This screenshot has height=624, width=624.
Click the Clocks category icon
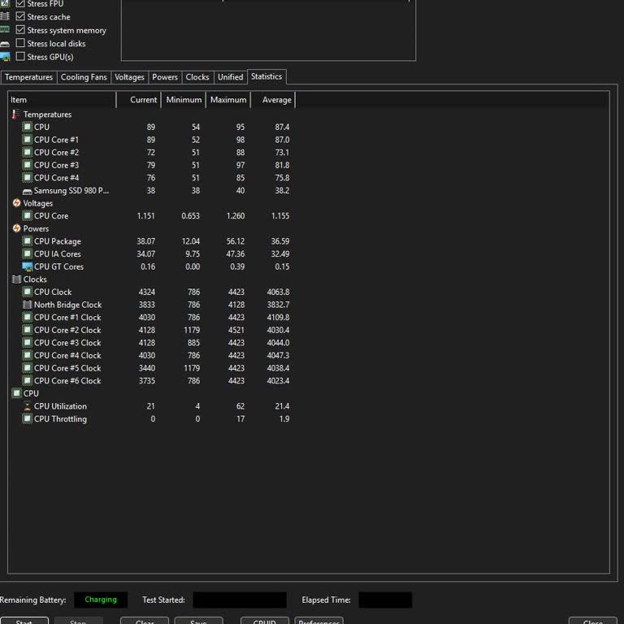pos(16,279)
